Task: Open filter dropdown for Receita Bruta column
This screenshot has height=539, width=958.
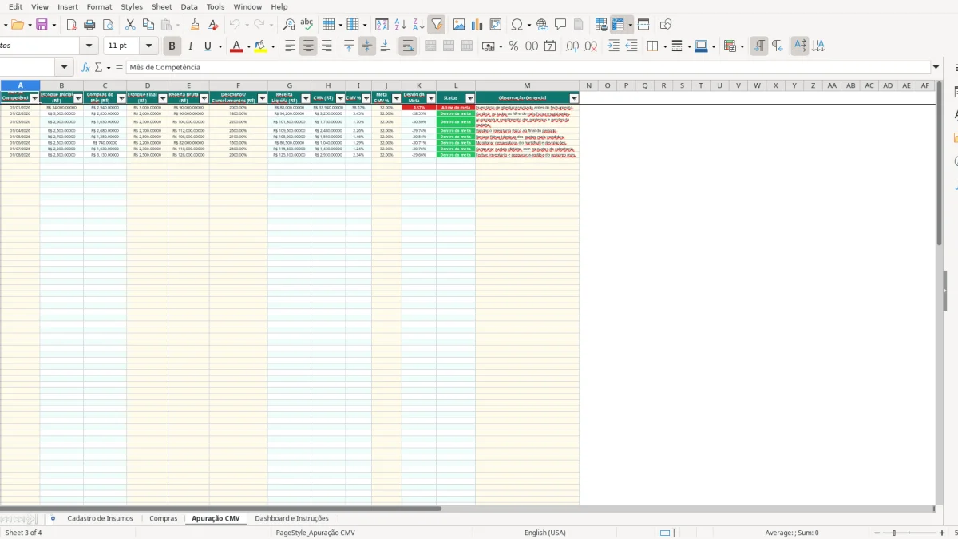Action: click(x=204, y=98)
